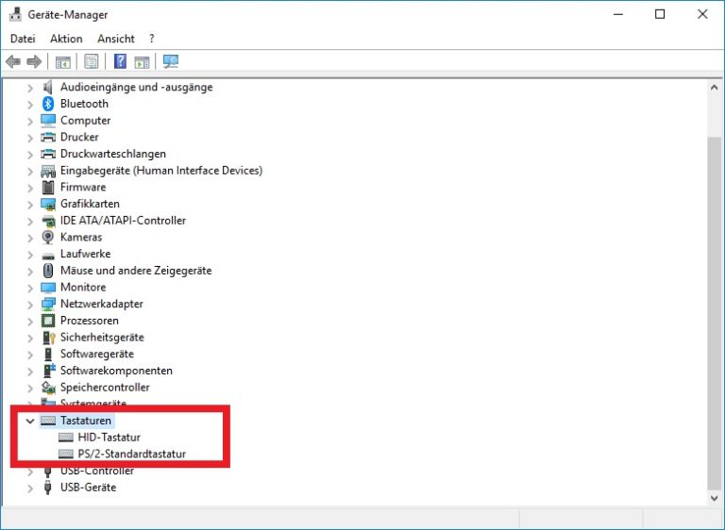Open the Aktion menu
725x530 pixels.
tap(66, 39)
